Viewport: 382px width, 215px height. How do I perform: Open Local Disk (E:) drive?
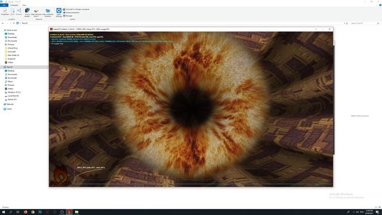pos(12,96)
